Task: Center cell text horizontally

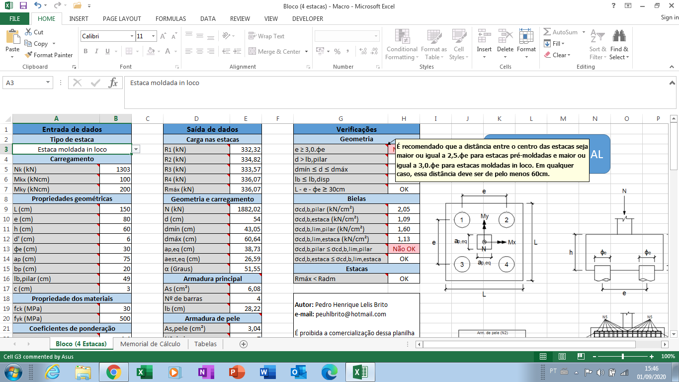Action: [199, 51]
